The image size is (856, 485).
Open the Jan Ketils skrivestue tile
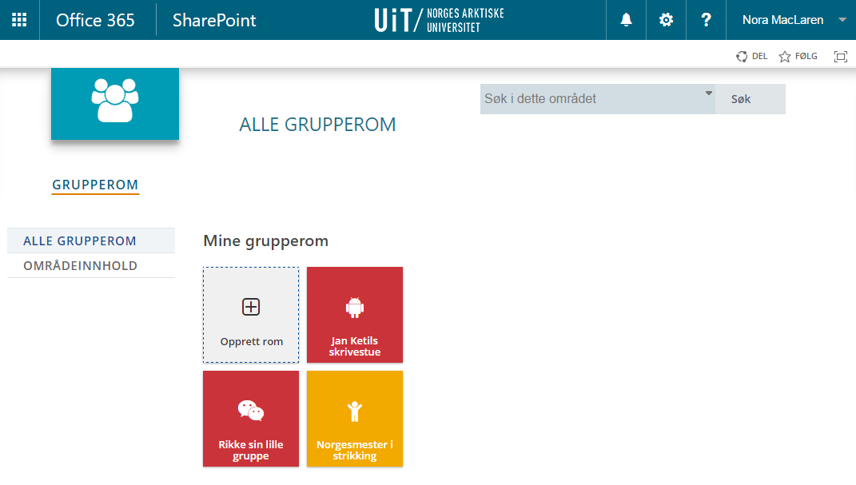click(355, 315)
